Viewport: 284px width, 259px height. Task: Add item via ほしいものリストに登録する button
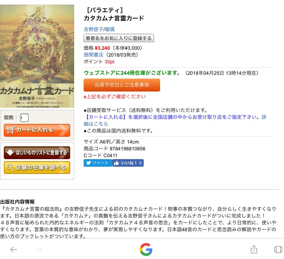coord(37,152)
